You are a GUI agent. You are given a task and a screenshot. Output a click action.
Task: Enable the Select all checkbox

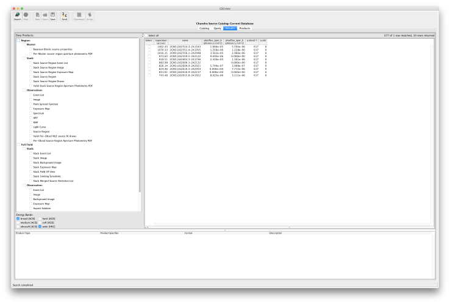[x=146, y=35]
